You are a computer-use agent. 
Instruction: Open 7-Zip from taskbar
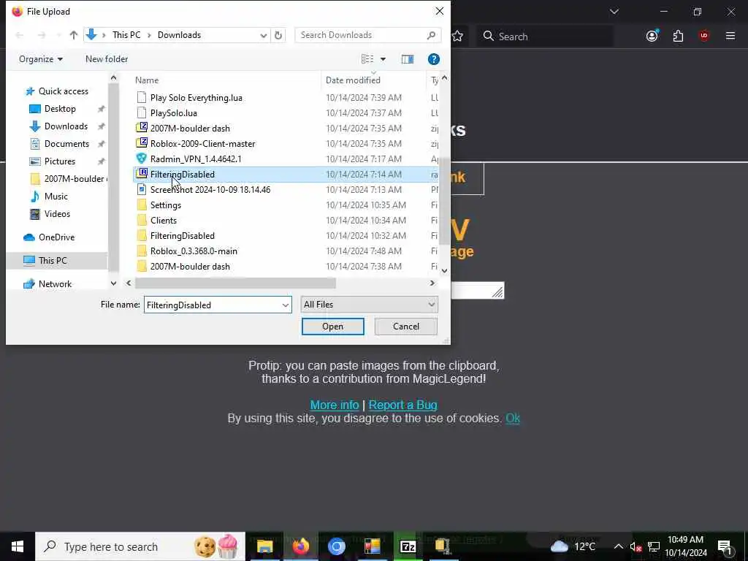[408, 546]
